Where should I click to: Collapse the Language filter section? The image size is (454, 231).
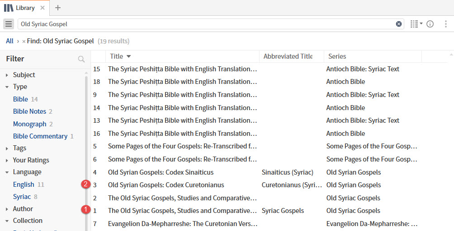point(7,172)
